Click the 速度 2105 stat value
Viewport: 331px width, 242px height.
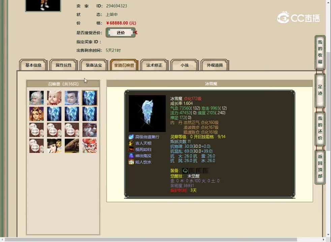coord(211,113)
